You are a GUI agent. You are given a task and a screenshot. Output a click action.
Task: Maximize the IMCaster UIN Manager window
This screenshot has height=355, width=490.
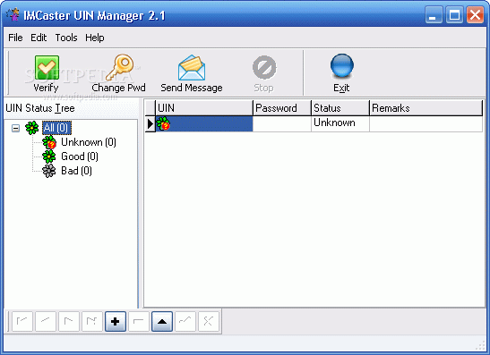tap(454, 14)
